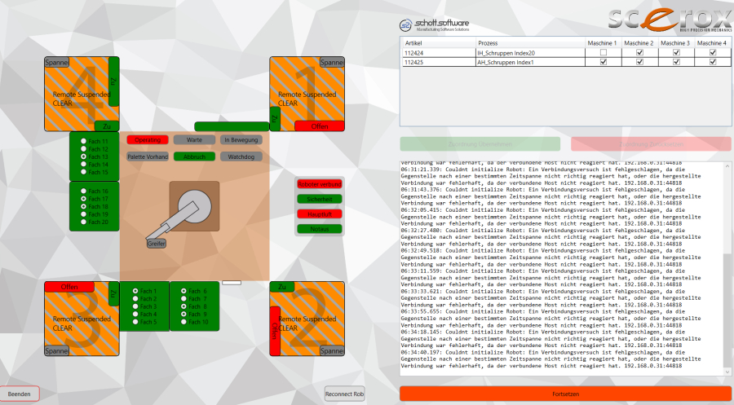The height and width of the screenshot is (405, 734).
Task: Enable Maschine 1 checkbox for article 112424
Action: pyautogui.click(x=603, y=52)
